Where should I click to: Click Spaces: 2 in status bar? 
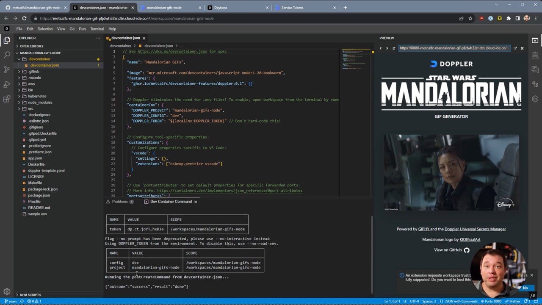(x=429, y=301)
